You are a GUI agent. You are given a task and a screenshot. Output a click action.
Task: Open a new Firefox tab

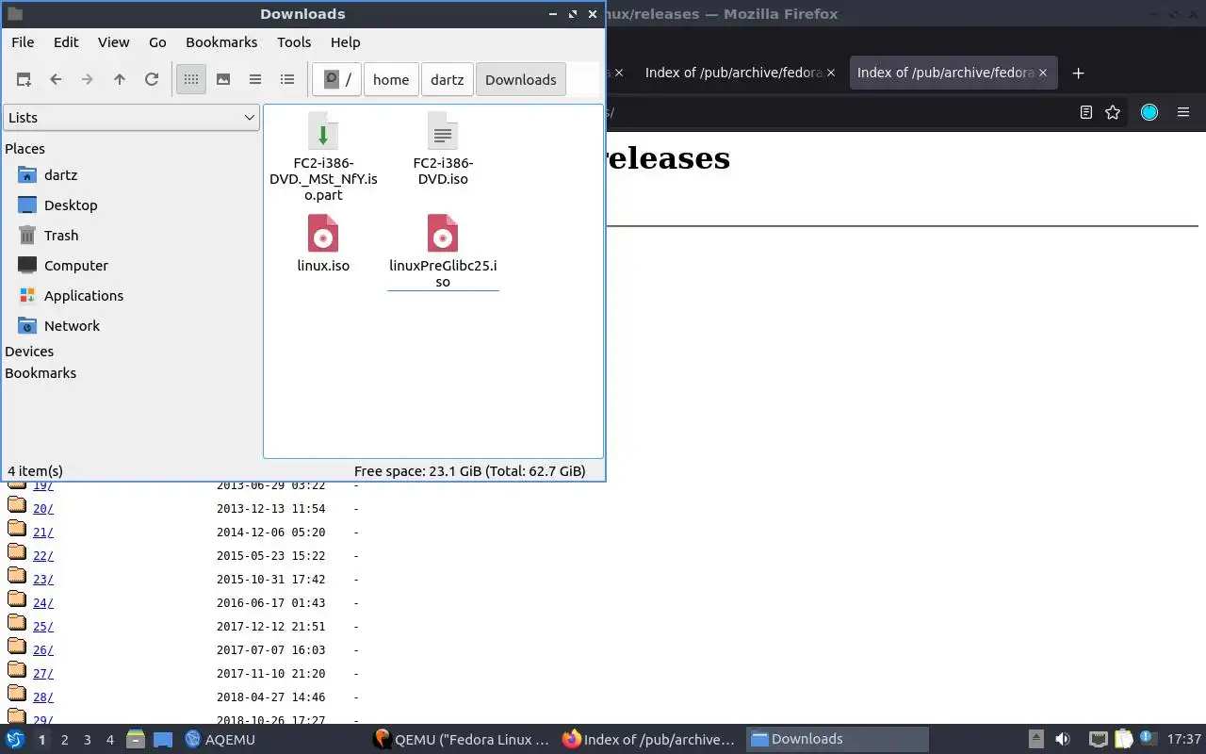pyautogui.click(x=1079, y=73)
